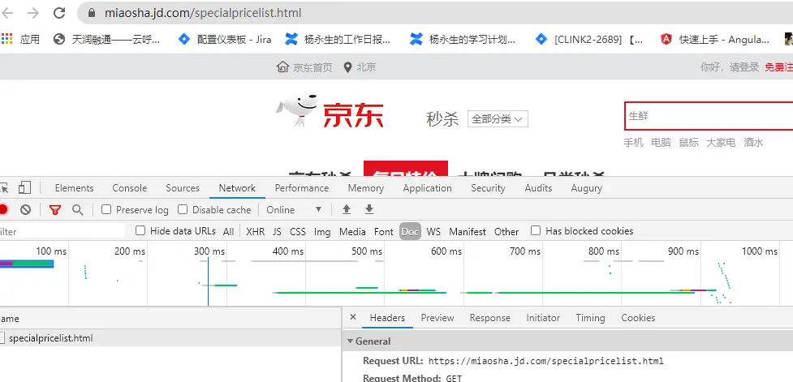Screen dimensions: 793x382
Task: Filter requests by JS
Action: [x=277, y=231]
